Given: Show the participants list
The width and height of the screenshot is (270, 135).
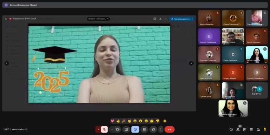Looking at the screenshot, I should [x=238, y=129].
